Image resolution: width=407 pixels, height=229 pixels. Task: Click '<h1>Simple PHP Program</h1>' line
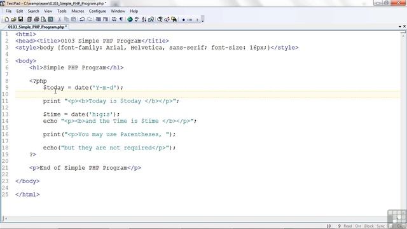point(76,68)
